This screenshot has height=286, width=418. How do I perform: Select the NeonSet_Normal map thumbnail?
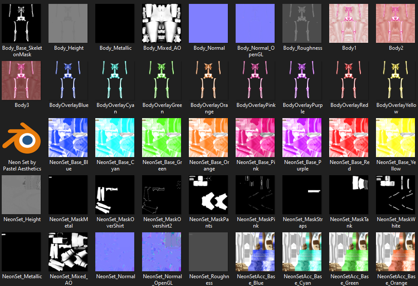pyautogui.click(x=115, y=252)
